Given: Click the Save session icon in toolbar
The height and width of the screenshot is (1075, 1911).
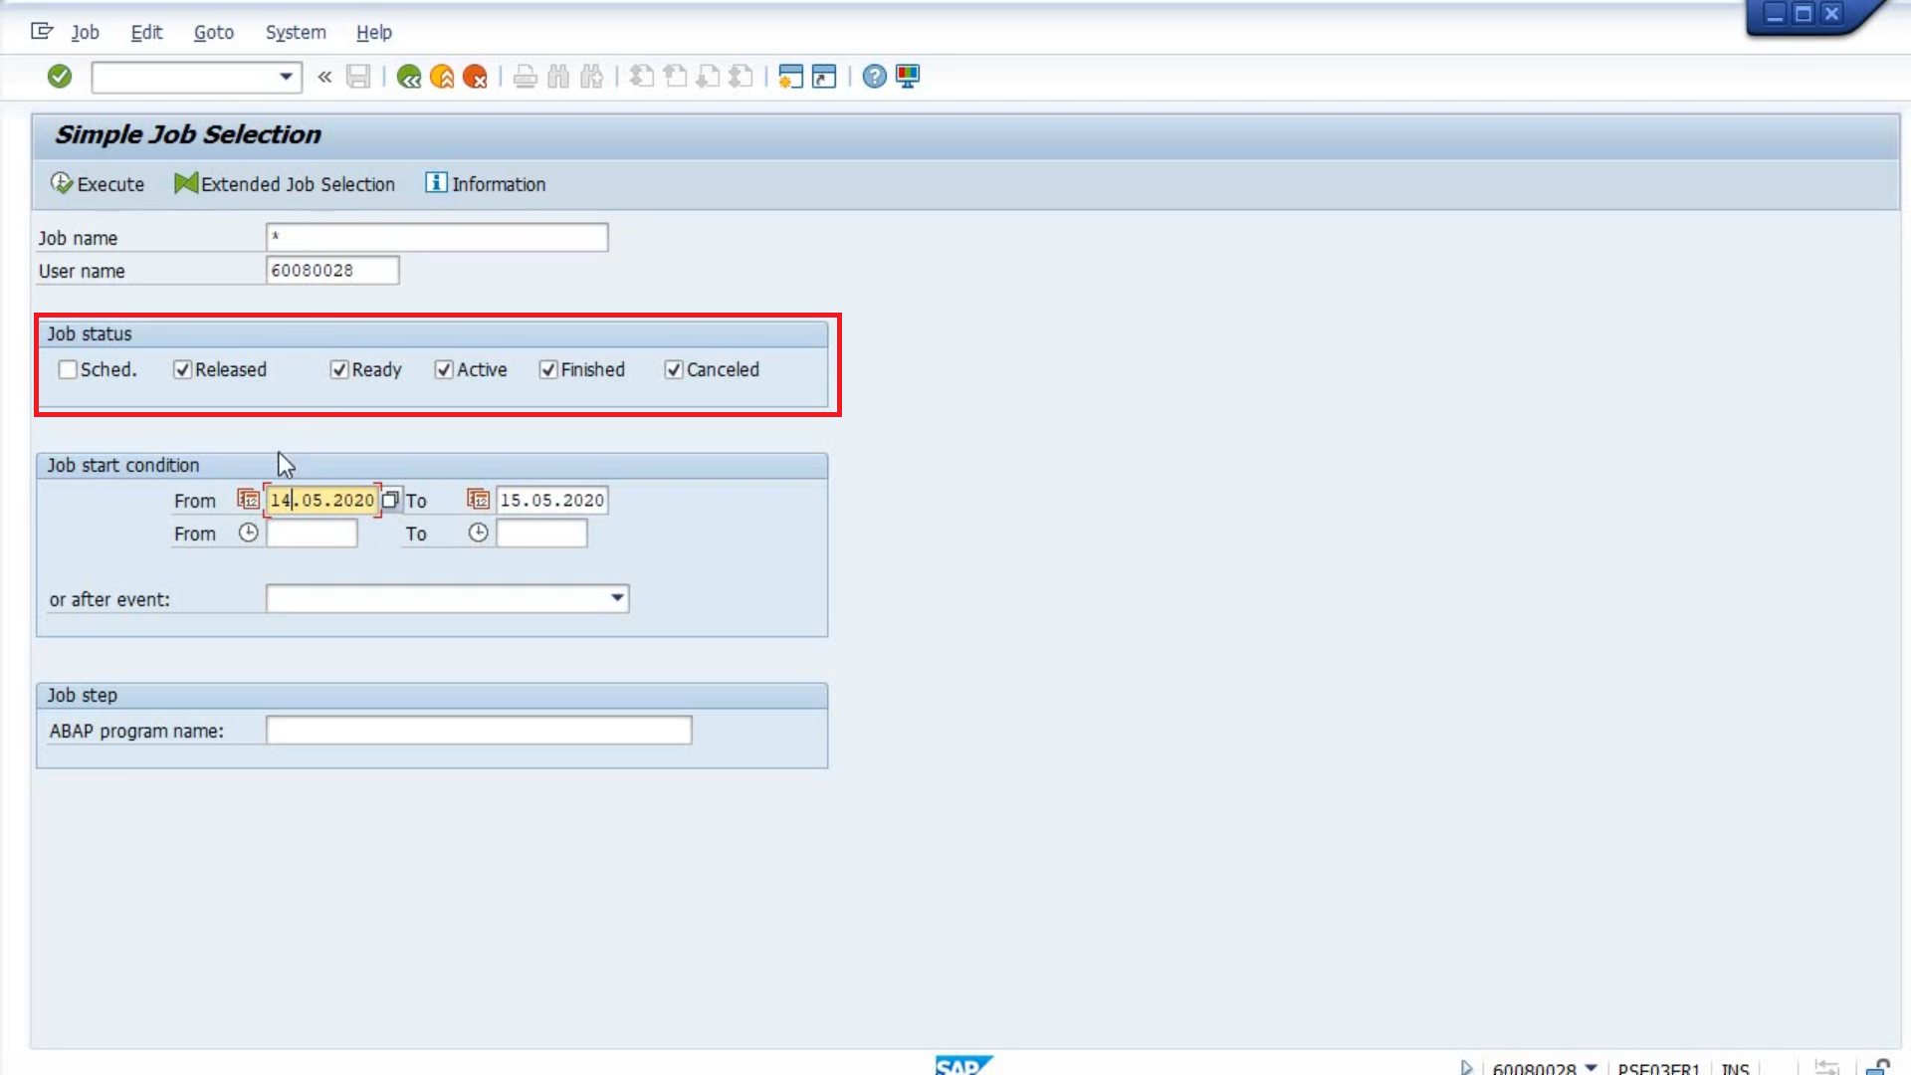Looking at the screenshot, I should pyautogui.click(x=357, y=76).
